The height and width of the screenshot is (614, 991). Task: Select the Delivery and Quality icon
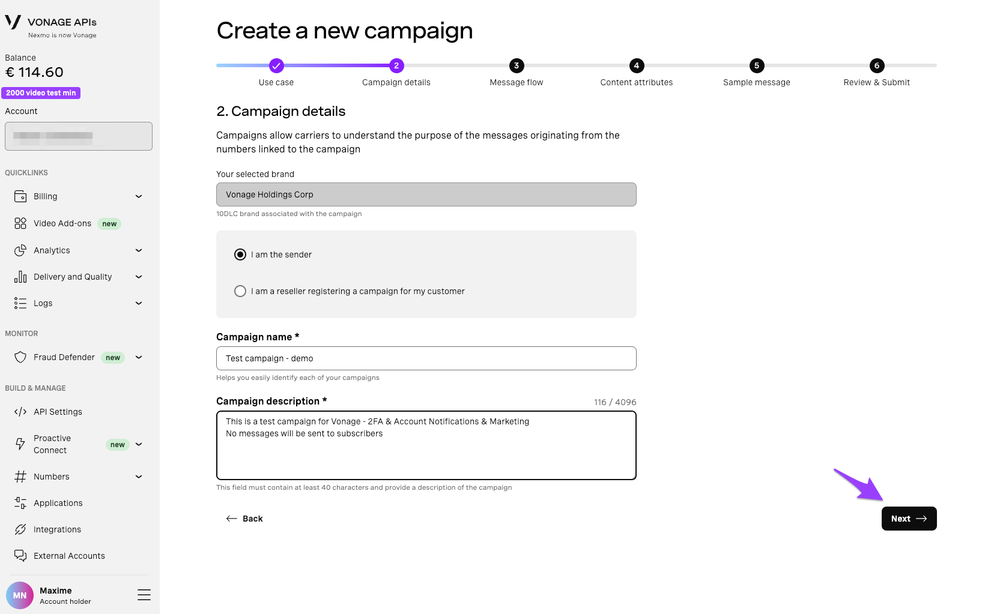tap(20, 277)
